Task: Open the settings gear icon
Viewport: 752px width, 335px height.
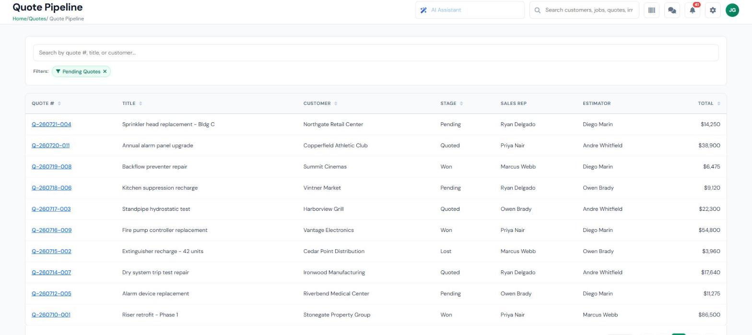Action: pos(713,10)
